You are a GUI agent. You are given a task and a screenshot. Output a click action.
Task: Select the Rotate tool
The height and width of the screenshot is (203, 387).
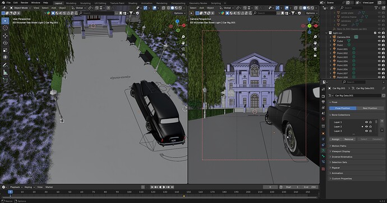(5, 43)
